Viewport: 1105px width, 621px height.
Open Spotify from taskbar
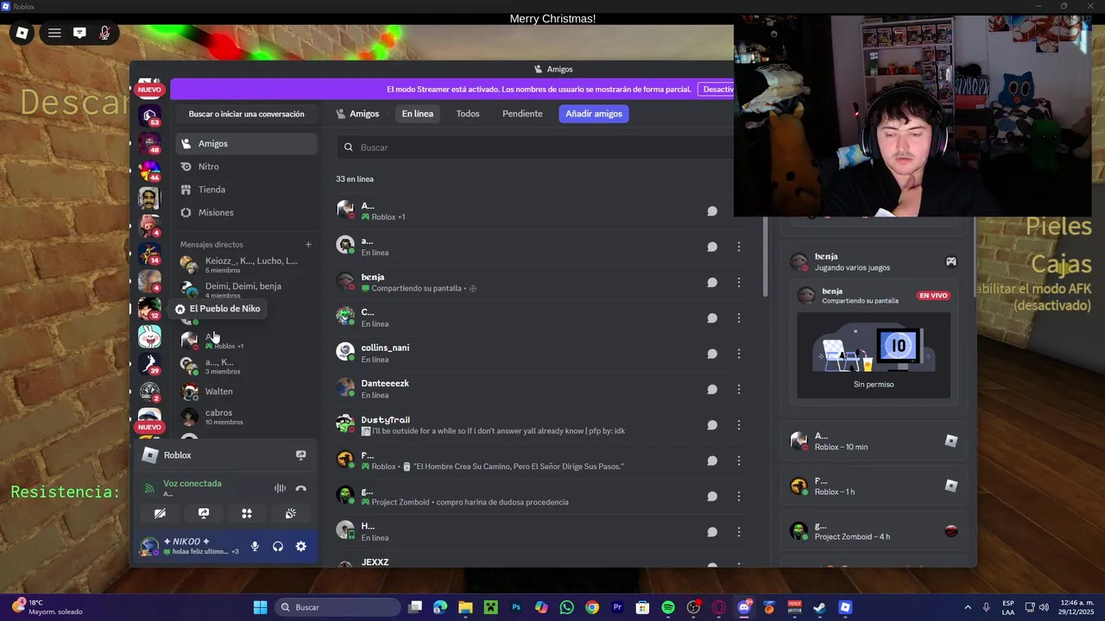point(668,607)
